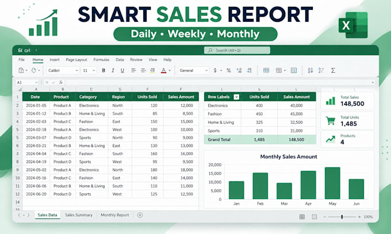Open the View ribbon tab
This screenshot has height=234, width=391.
[153, 60]
